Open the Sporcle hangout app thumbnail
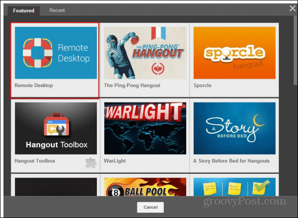This screenshot has height=218, width=298. [235, 53]
